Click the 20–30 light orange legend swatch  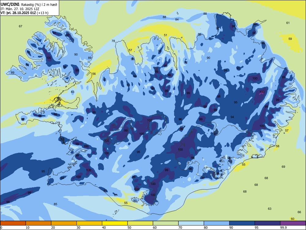tap(64, 223)
